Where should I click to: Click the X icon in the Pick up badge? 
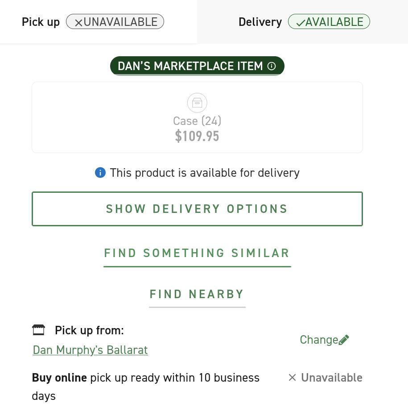pos(78,22)
